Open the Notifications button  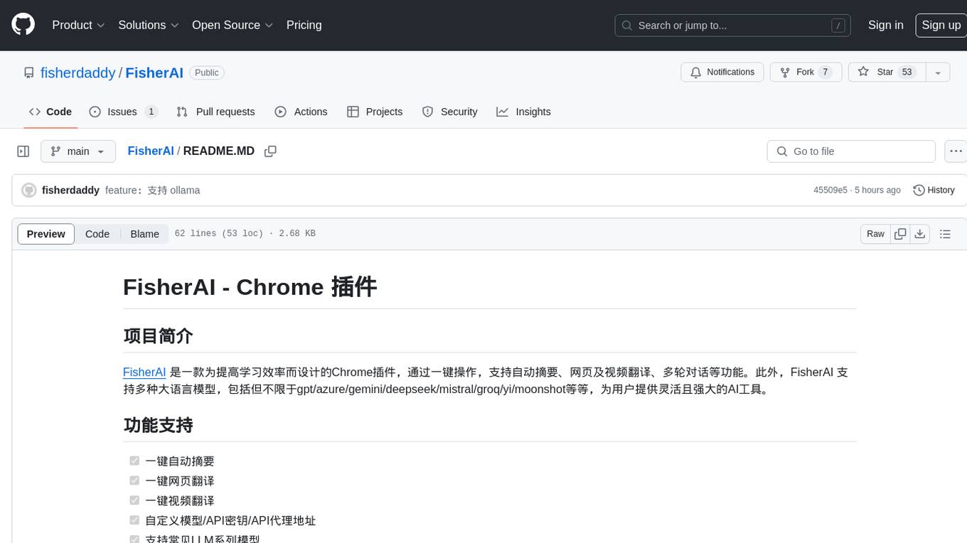click(x=722, y=72)
